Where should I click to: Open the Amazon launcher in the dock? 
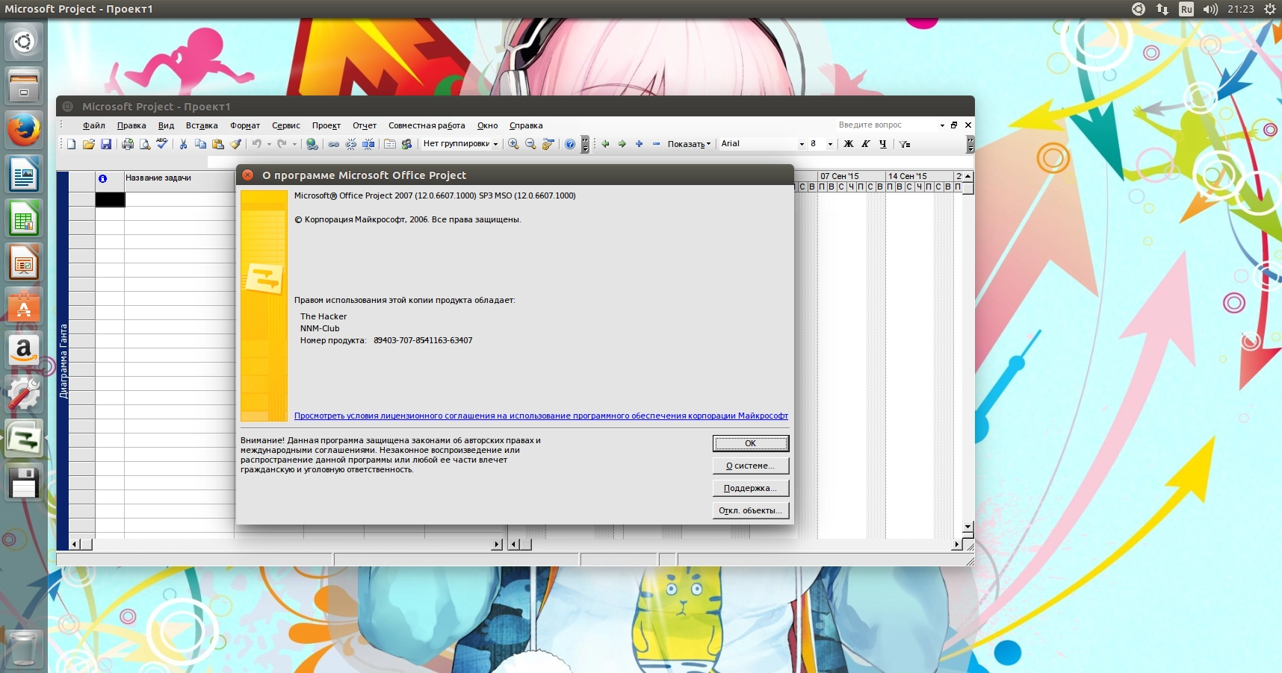(x=24, y=351)
